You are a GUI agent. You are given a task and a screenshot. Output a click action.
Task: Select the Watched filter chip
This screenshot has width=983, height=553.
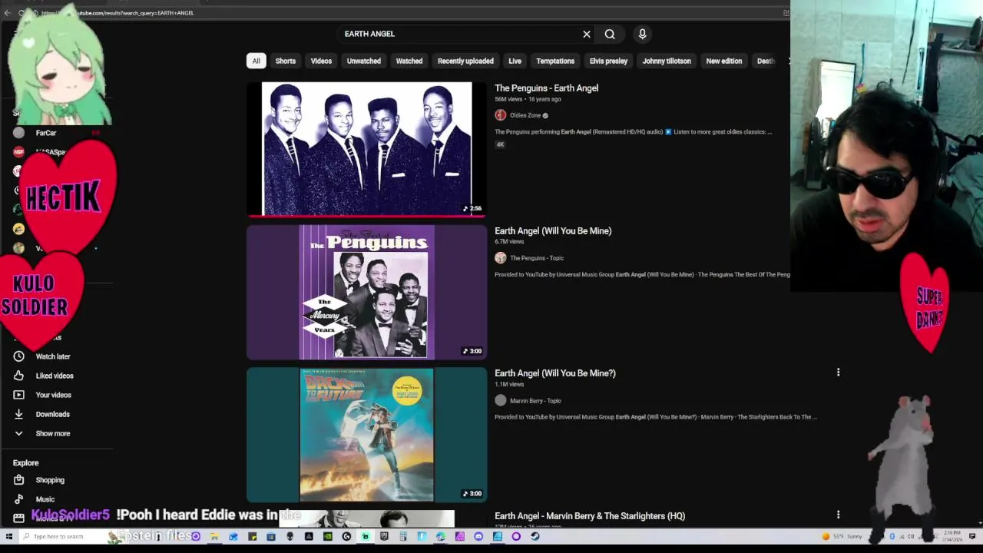click(409, 61)
